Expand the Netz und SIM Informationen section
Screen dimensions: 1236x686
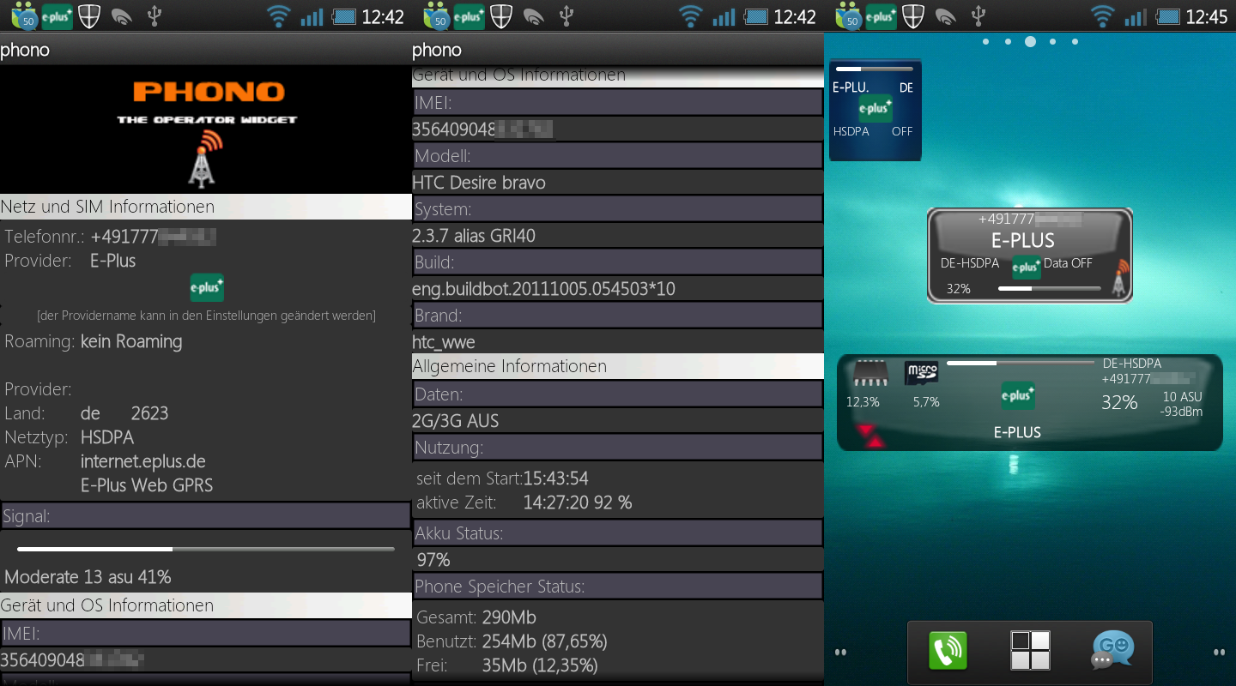tap(206, 207)
